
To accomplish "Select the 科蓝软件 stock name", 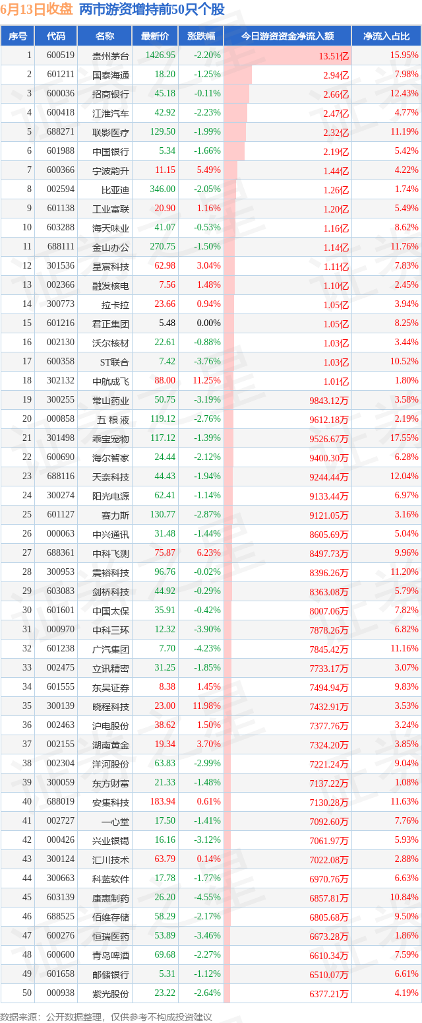I will click(x=111, y=878).
